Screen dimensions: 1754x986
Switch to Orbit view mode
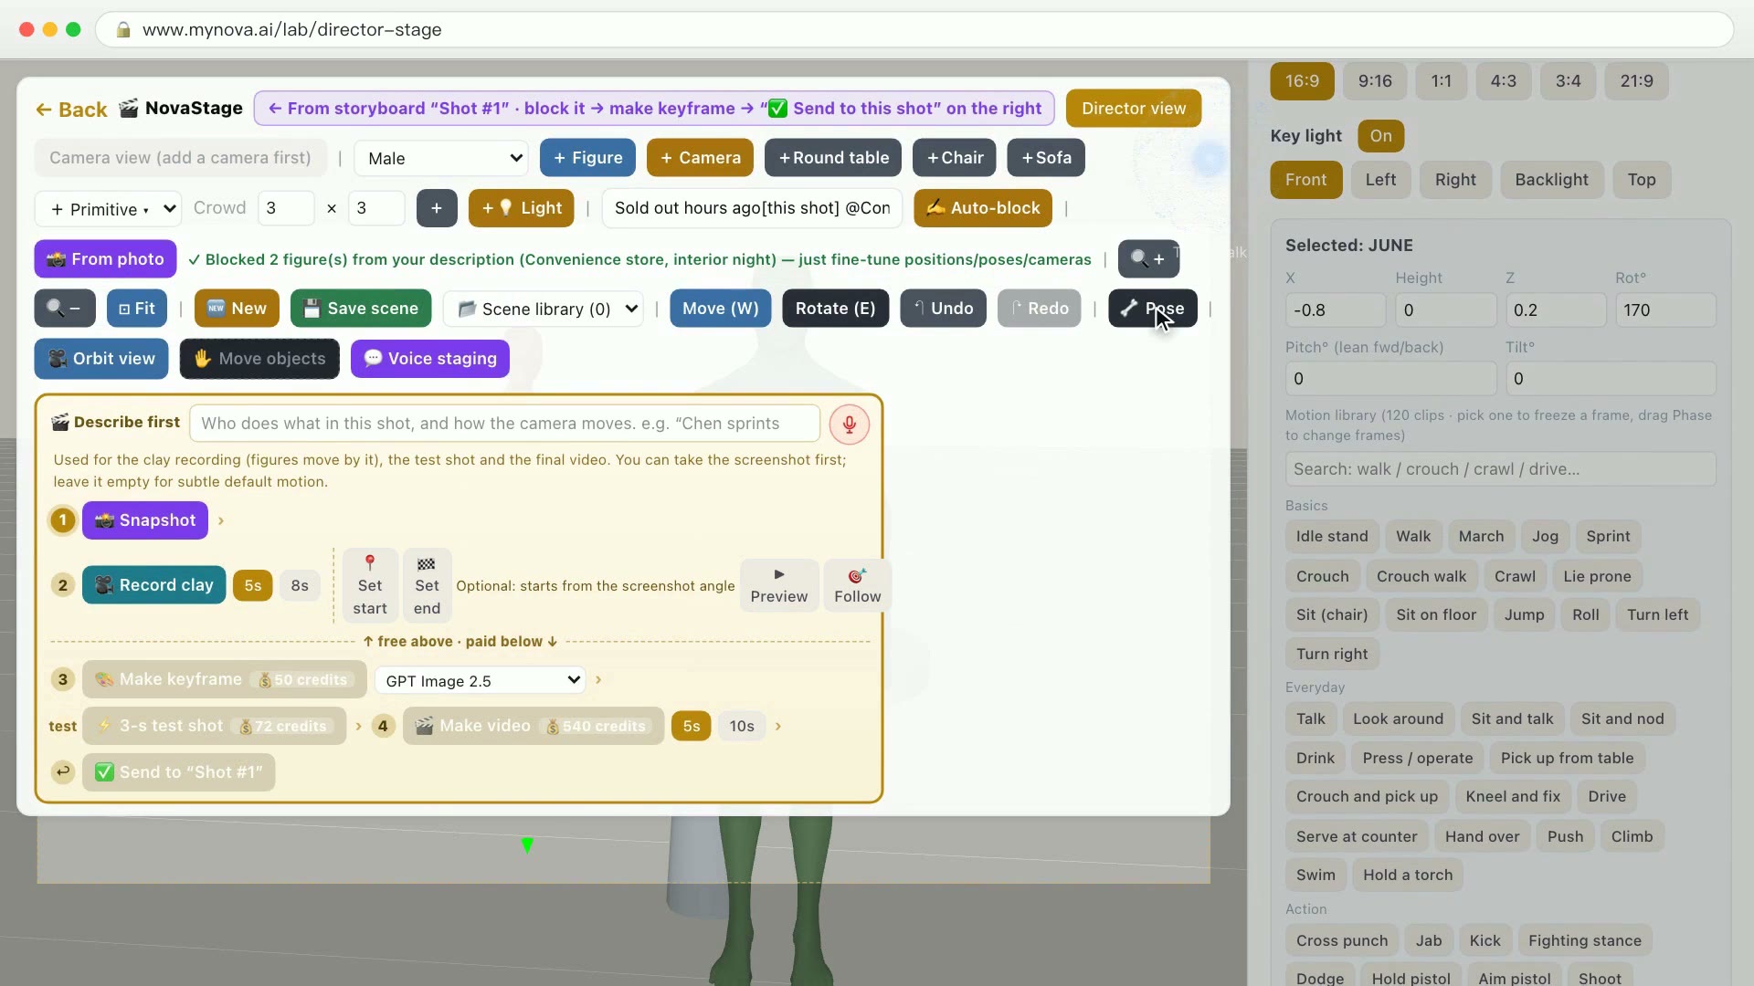click(x=101, y=359)
